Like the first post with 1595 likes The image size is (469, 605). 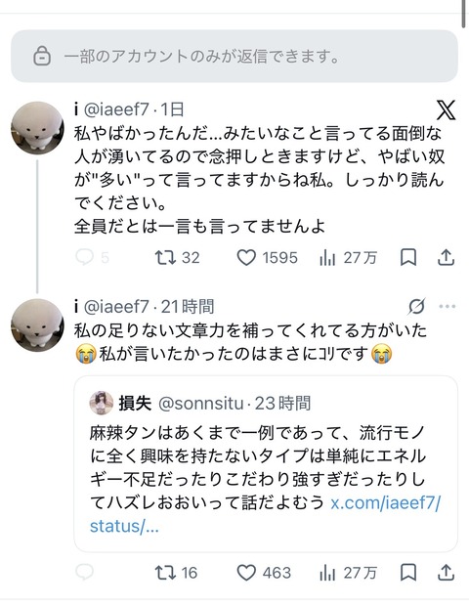pyautogui.click(x=268, y=258)
